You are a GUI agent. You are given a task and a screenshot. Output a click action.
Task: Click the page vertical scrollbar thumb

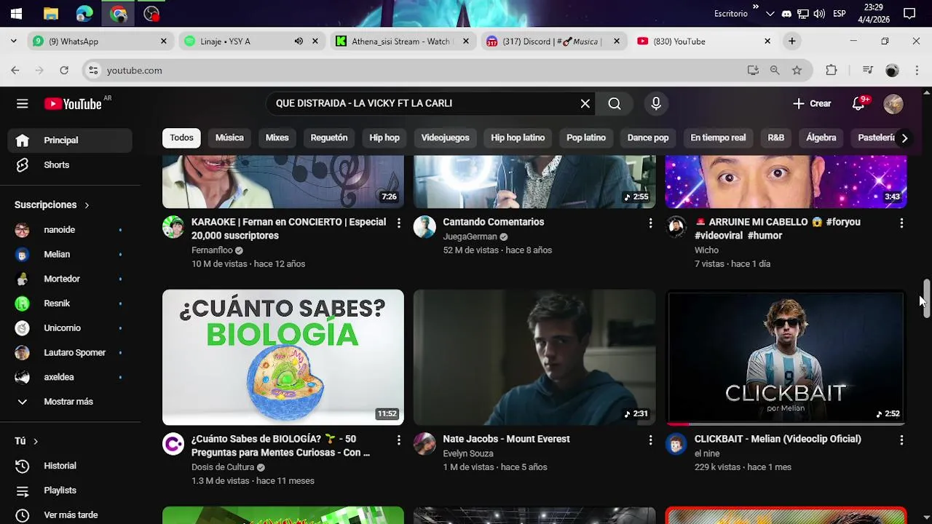(926, 298)
